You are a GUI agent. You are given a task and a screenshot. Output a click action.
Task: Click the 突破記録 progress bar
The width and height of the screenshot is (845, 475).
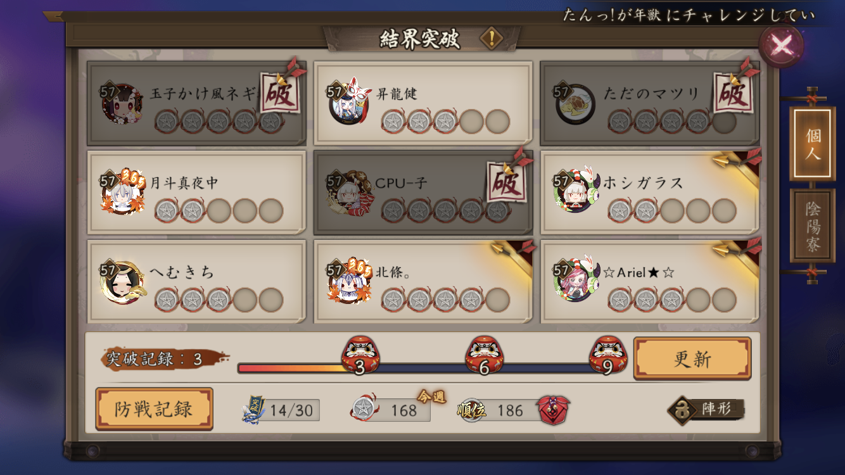pyautogui.click(x=423, y=368)
